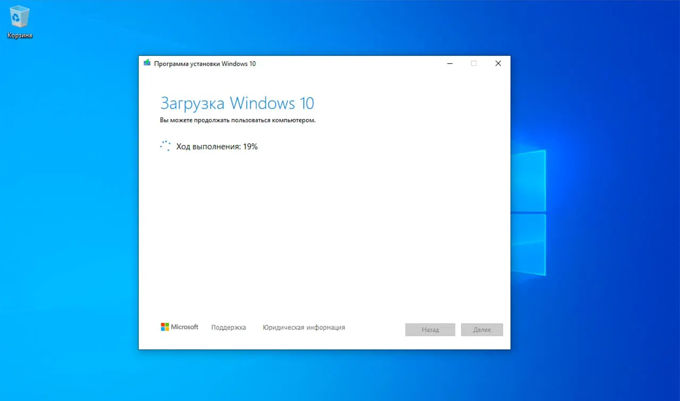Click the Windows 10 Setup icon in title bar
The image size is (680, 401).
coord(147,63)
